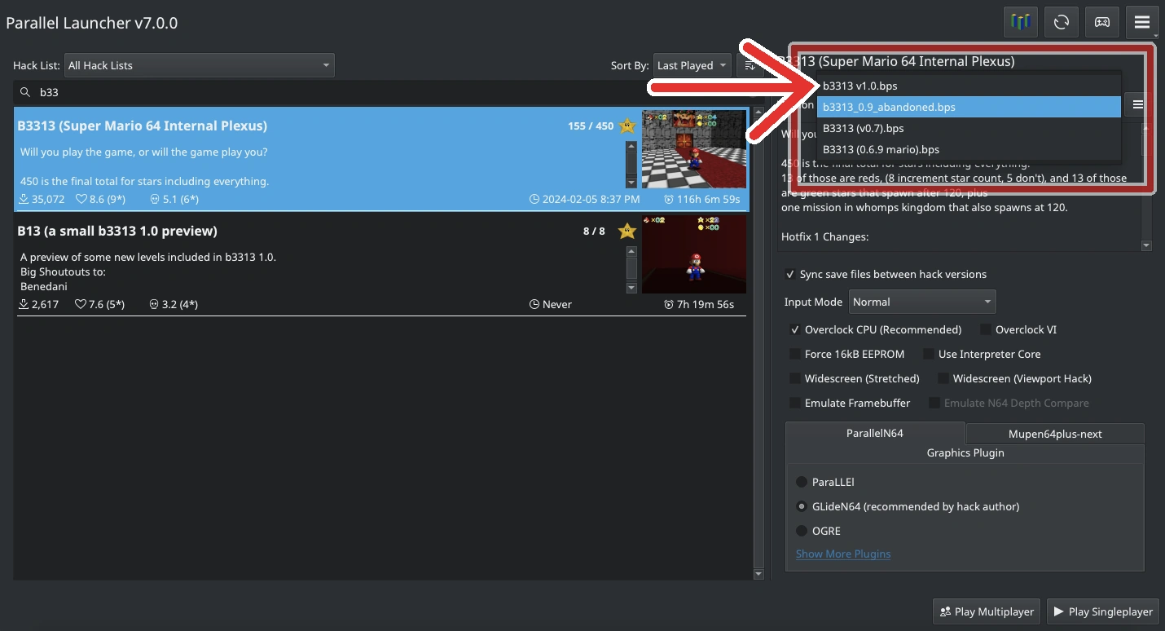Click the star icon next to 155 / 450
This screenshot has height=631, width=1165.
tap(626, 126)
